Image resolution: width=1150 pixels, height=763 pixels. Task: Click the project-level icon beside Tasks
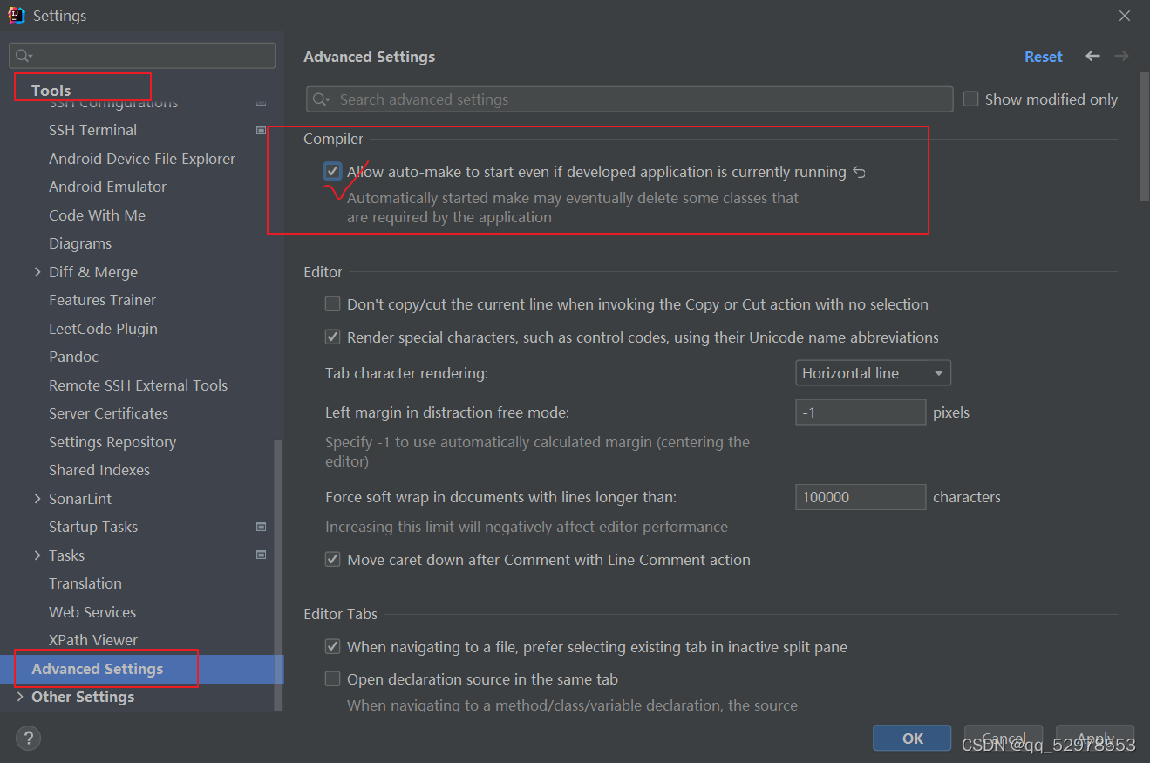[261, 555]
